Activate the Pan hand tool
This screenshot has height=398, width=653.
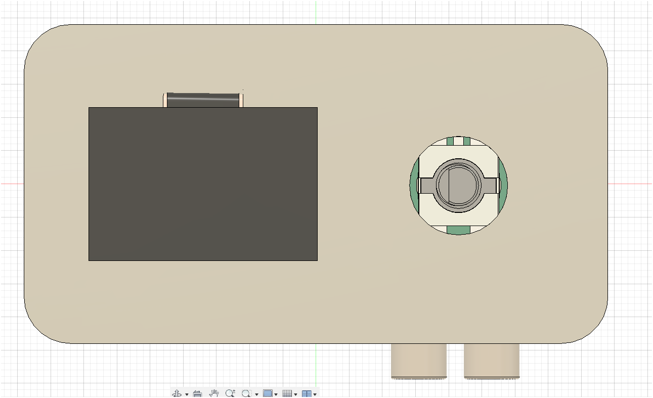(214, 393)
